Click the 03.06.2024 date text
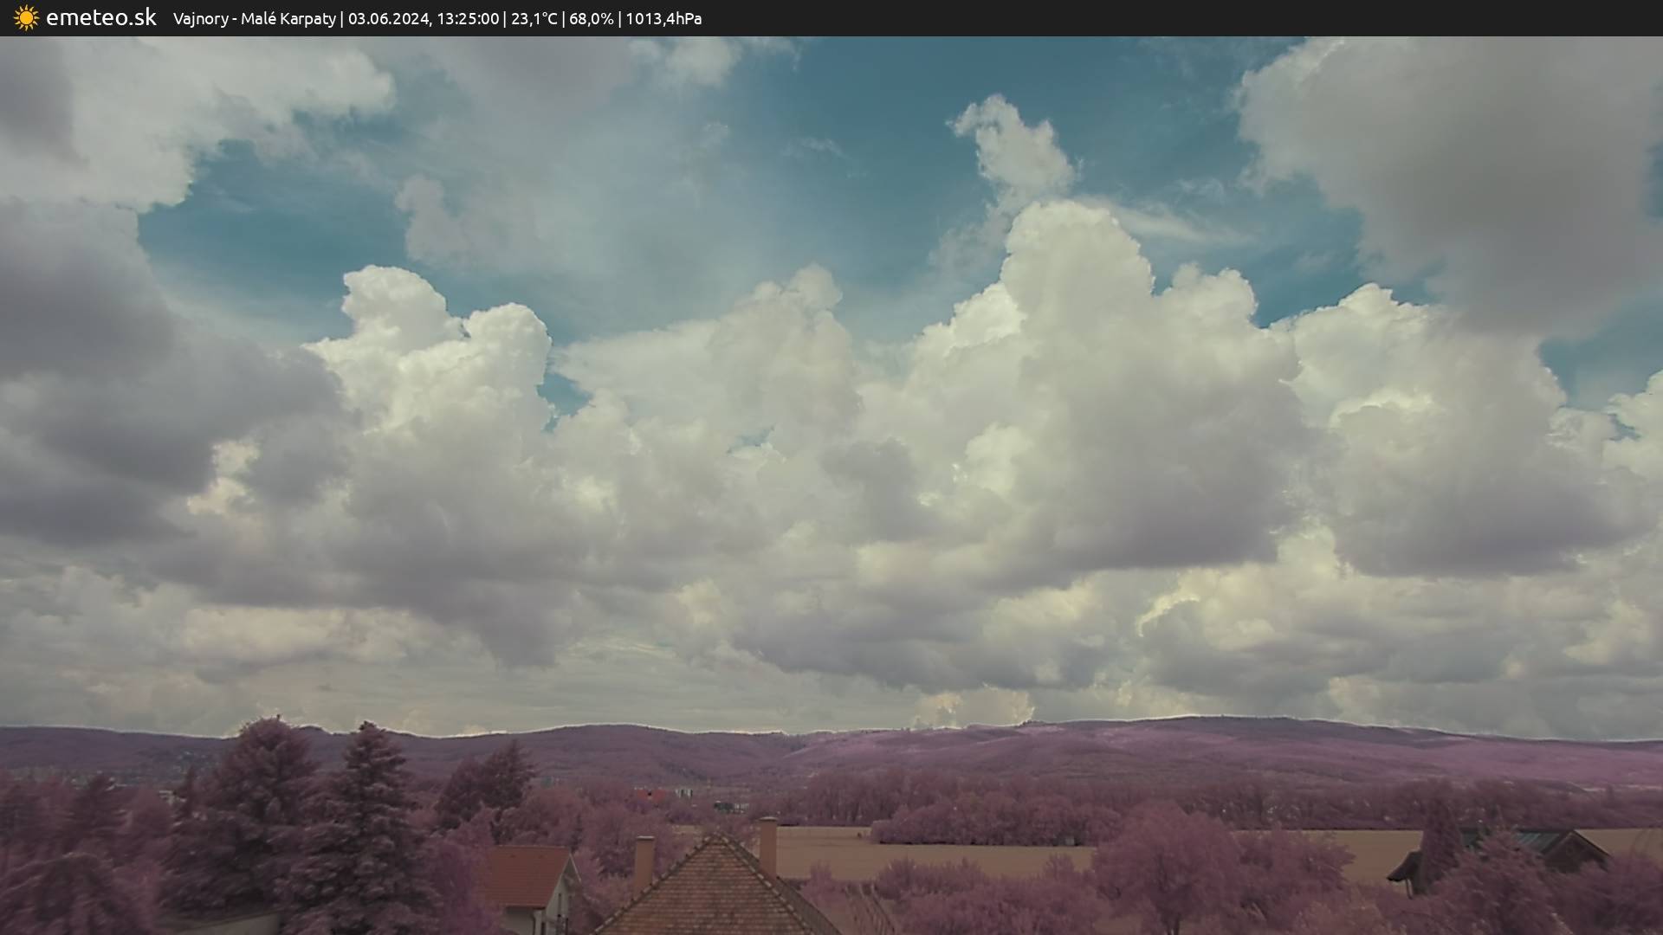Image resolution: width=1663 pixels, height=935 pixels. click(x=389, y=18)
